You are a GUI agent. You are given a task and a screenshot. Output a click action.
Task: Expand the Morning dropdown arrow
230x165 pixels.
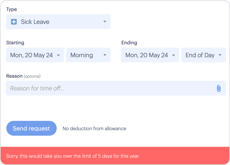[105, 55]
